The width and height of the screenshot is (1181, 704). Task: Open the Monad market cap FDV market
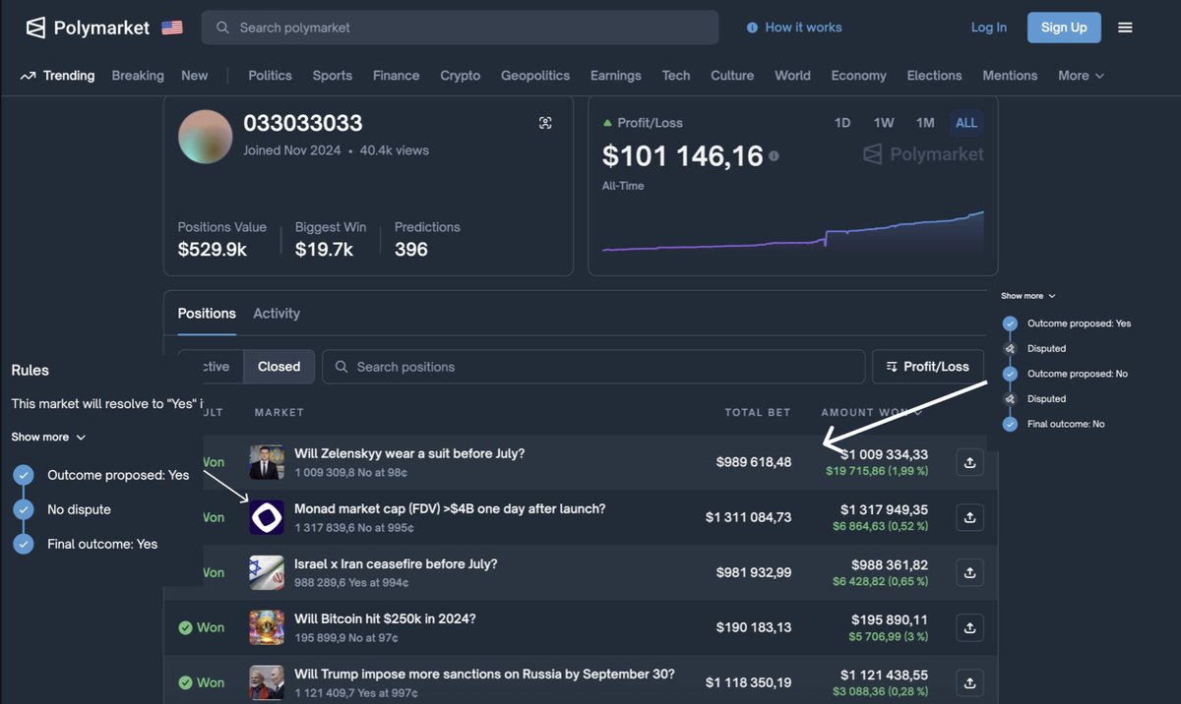point(450,508)
